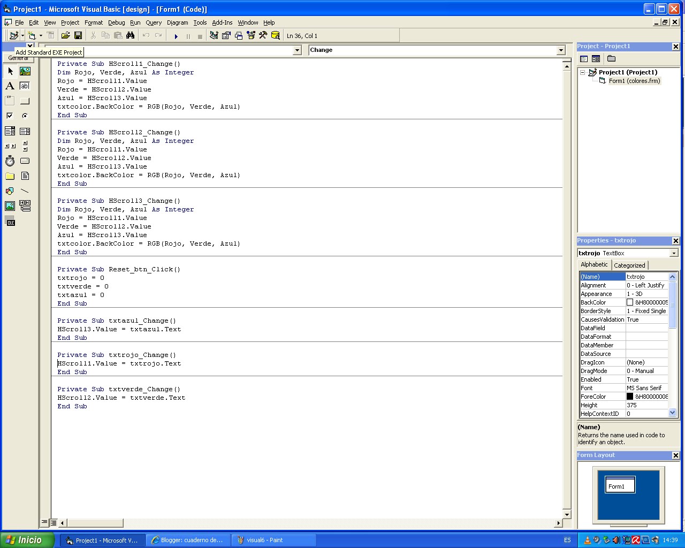Open the Debug menu
685x548 pixels.
click(116, 22)
